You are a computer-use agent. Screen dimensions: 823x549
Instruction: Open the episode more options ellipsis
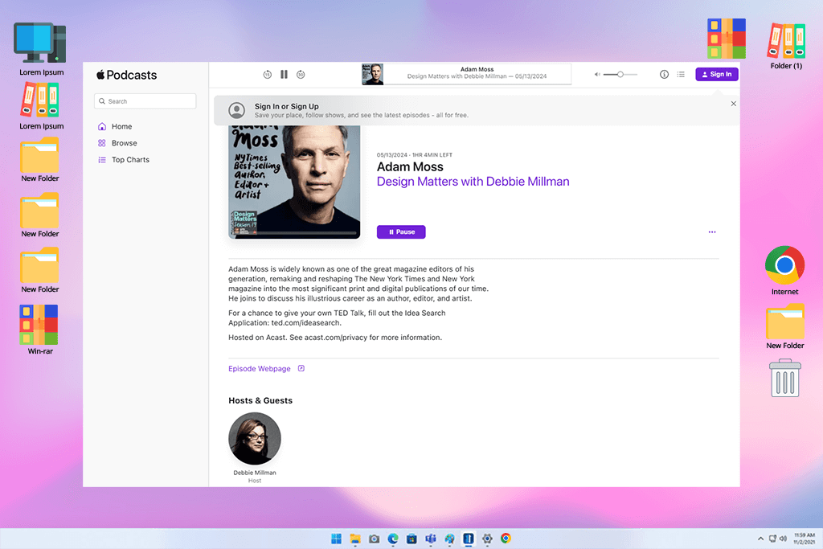click(x=712, y=232)
